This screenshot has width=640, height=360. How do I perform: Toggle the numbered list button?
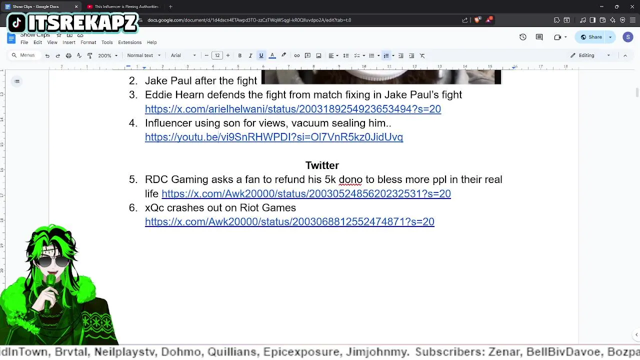pos(386,55)
